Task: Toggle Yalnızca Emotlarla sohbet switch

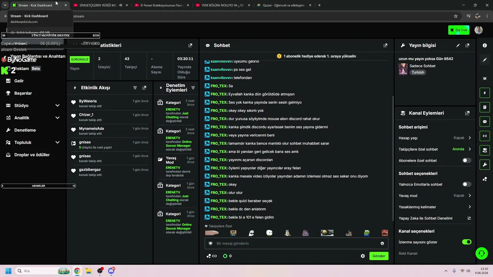Action: click(x=466, y=184)
